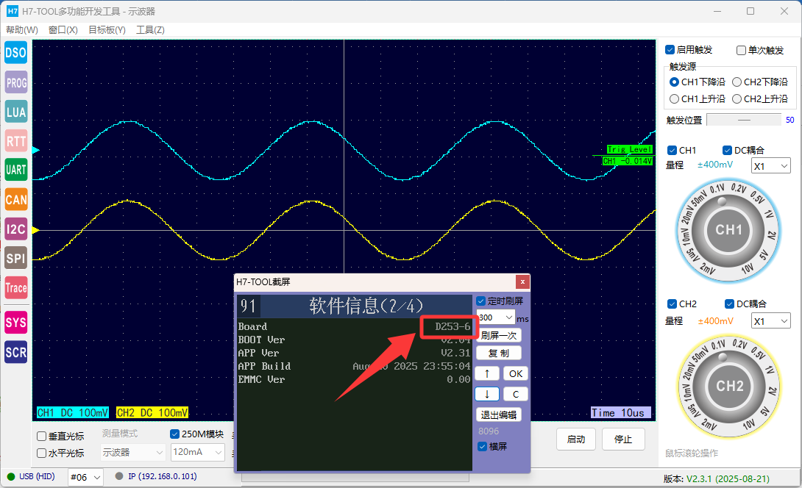This screenshot has height=488, width=802.
Task: Check the 单次触发 single trigger box
Action: 741,50
